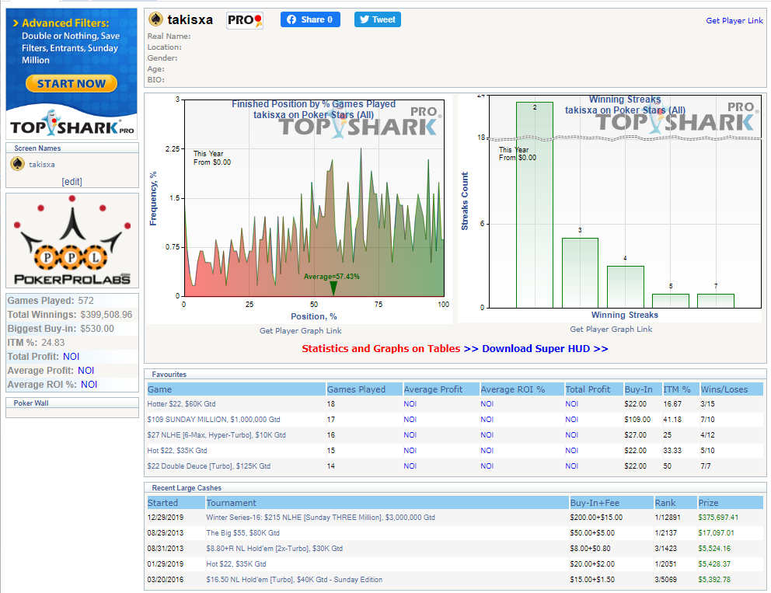Edit the screen names list

tap(72, 181)
